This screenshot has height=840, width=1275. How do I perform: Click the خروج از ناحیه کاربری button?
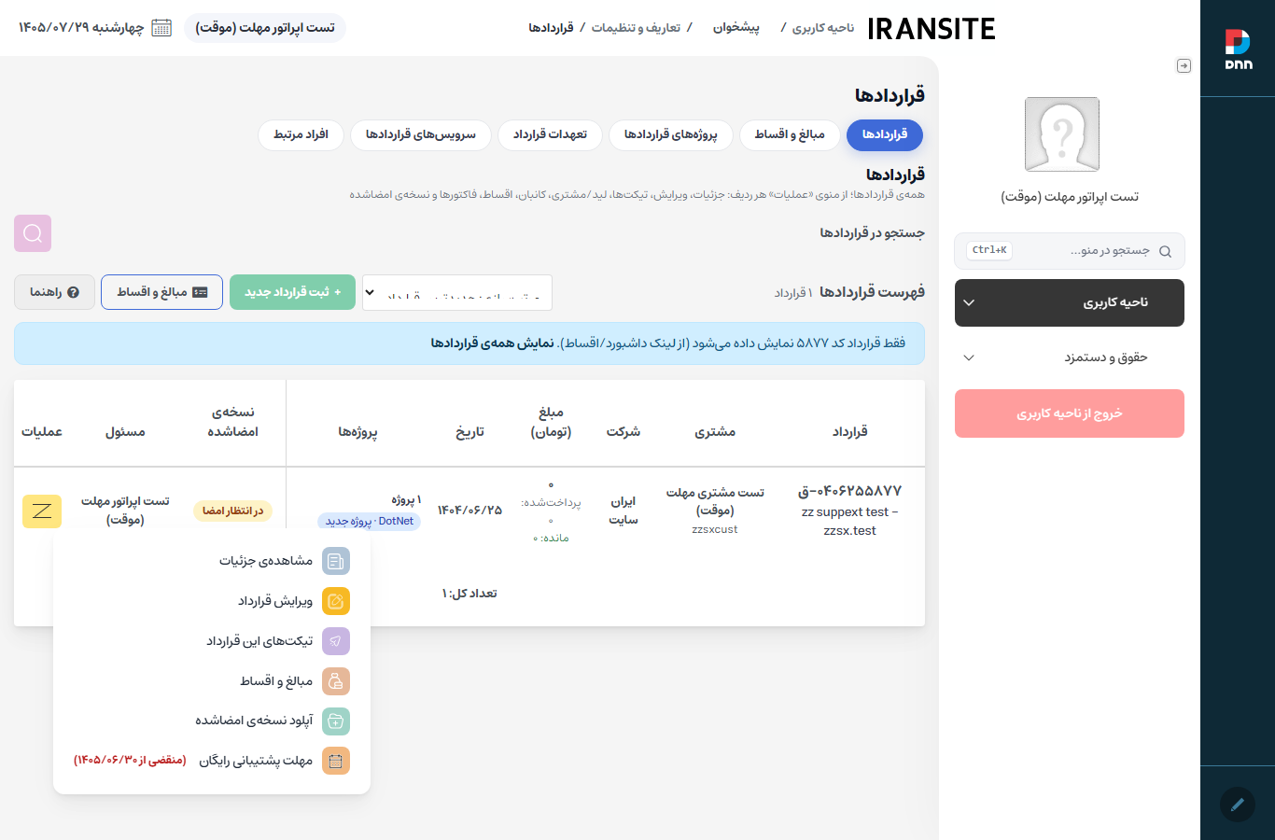(1070, 413)
